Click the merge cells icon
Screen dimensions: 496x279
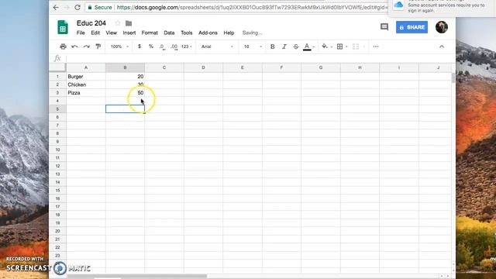click(356, 46)
